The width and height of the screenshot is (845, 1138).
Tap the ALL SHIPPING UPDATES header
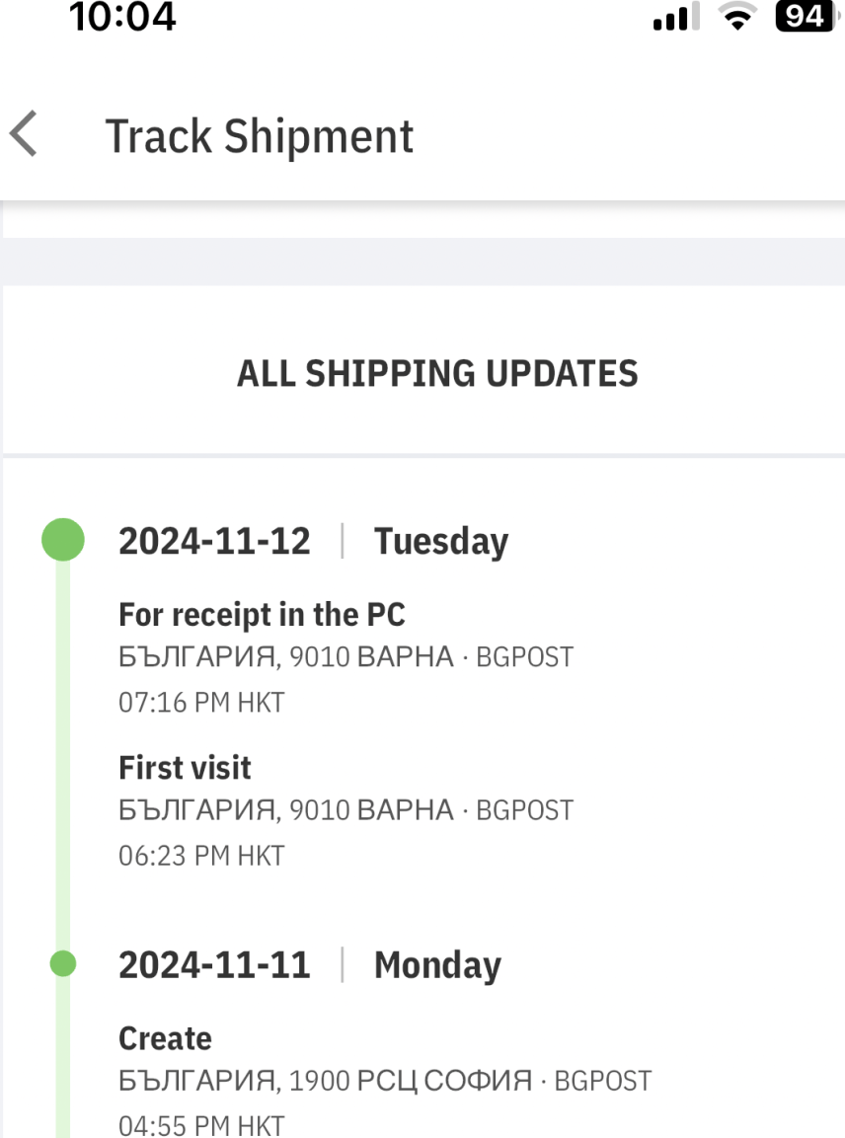(437, 374)
